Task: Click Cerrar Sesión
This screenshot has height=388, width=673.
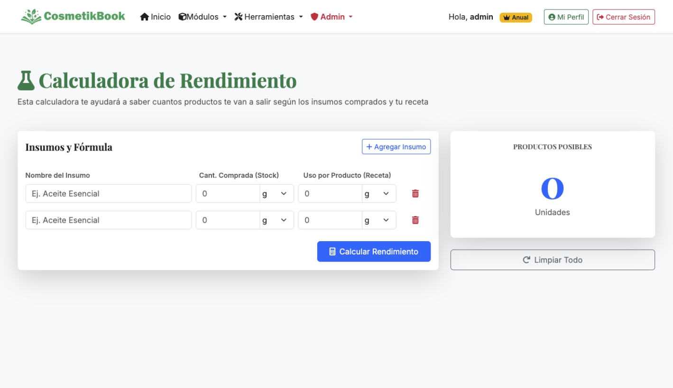Action: [623, 17]
